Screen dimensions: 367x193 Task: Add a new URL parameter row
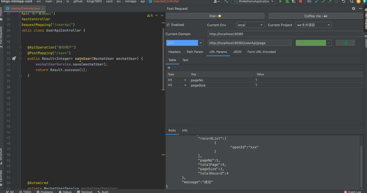[x=169, y=68]
